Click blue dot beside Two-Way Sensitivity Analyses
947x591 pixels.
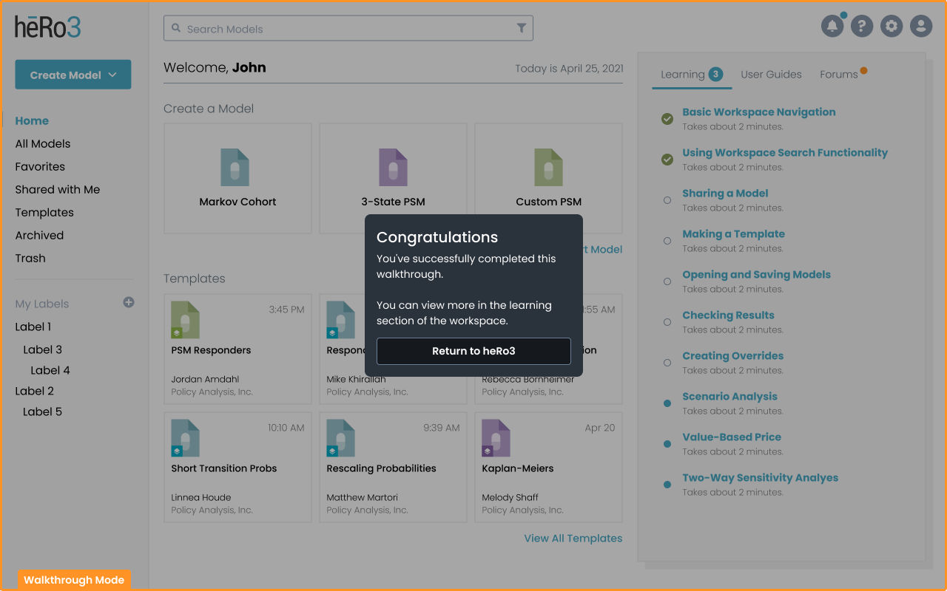(667, 485)
